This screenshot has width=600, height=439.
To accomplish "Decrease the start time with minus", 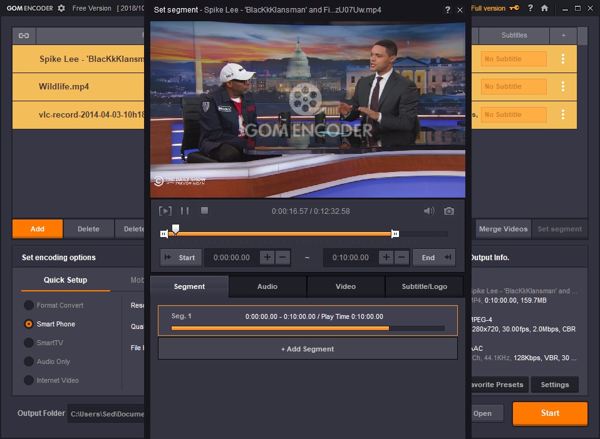I will pos(282,258).
